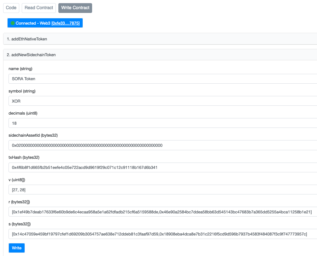Click the Connected - Web3 status button

point(45,23)
